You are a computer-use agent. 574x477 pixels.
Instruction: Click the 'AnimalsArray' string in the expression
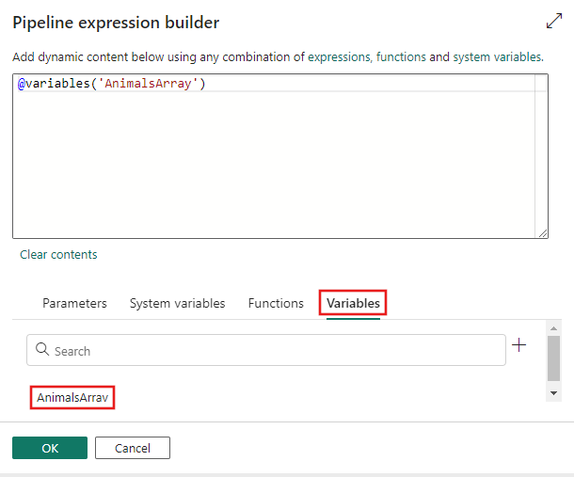click(149, 84)
